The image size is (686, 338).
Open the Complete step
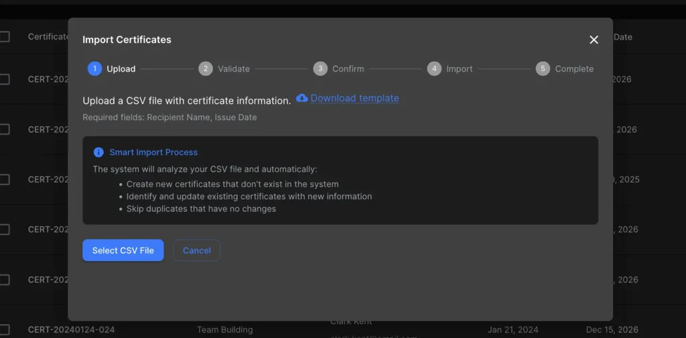[x=574, y=68]
